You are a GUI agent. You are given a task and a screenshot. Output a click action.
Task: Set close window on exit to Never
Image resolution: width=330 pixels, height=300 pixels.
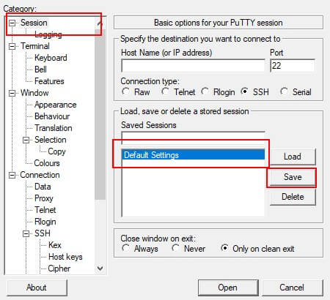175,249
